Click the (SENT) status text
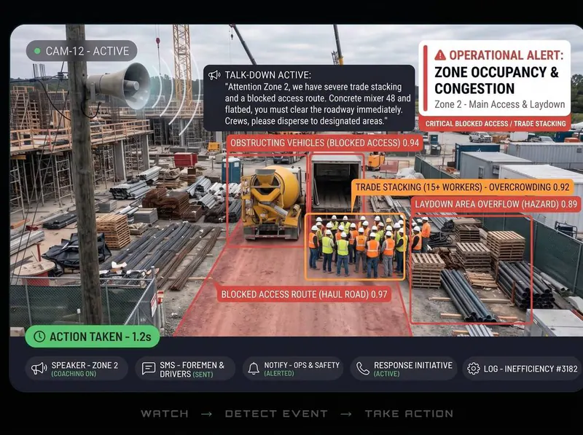 tap(203, 375)
